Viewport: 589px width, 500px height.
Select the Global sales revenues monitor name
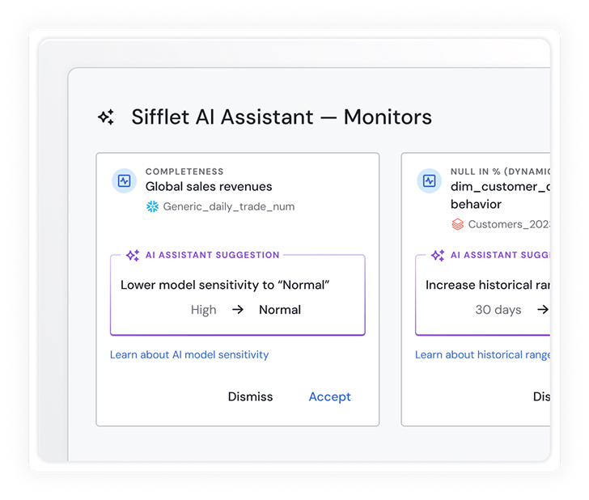coord(209,187)
